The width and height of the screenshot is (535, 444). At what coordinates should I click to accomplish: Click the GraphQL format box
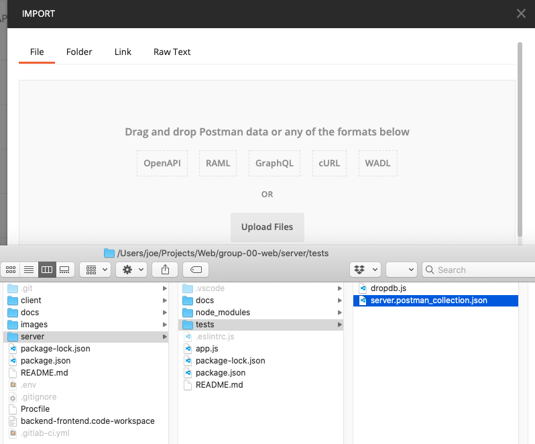pyautogui.click(x=274, y=163)
